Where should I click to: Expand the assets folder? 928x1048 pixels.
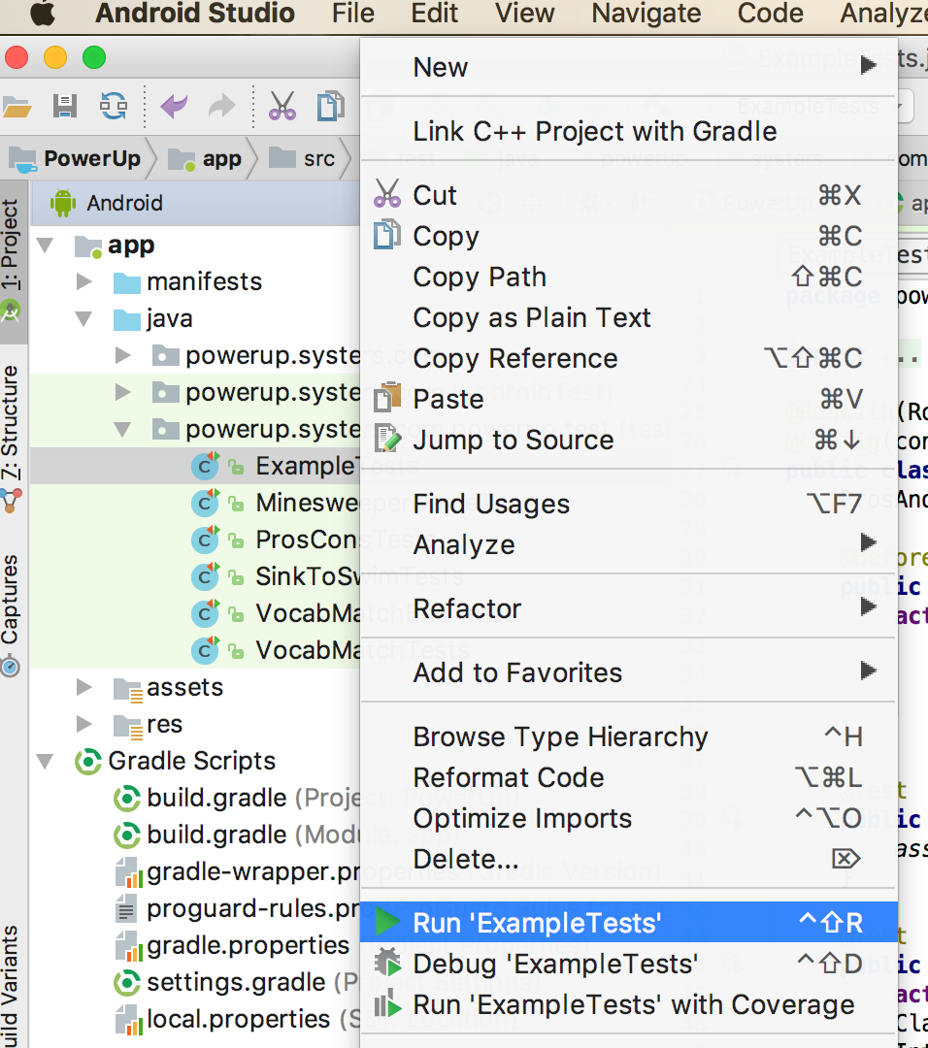pyautogui.click(x=84, y=687)
